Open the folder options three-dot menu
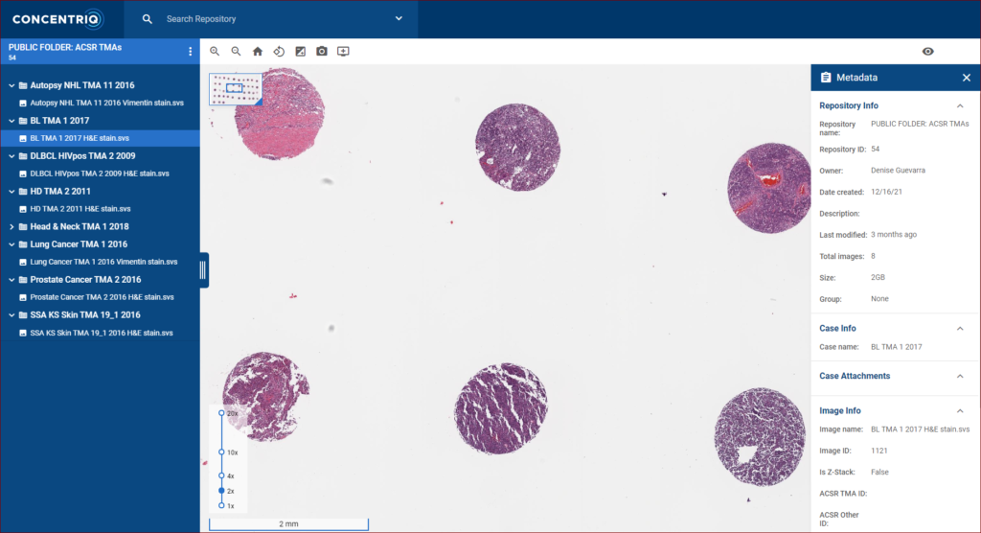 coord(191,52)
